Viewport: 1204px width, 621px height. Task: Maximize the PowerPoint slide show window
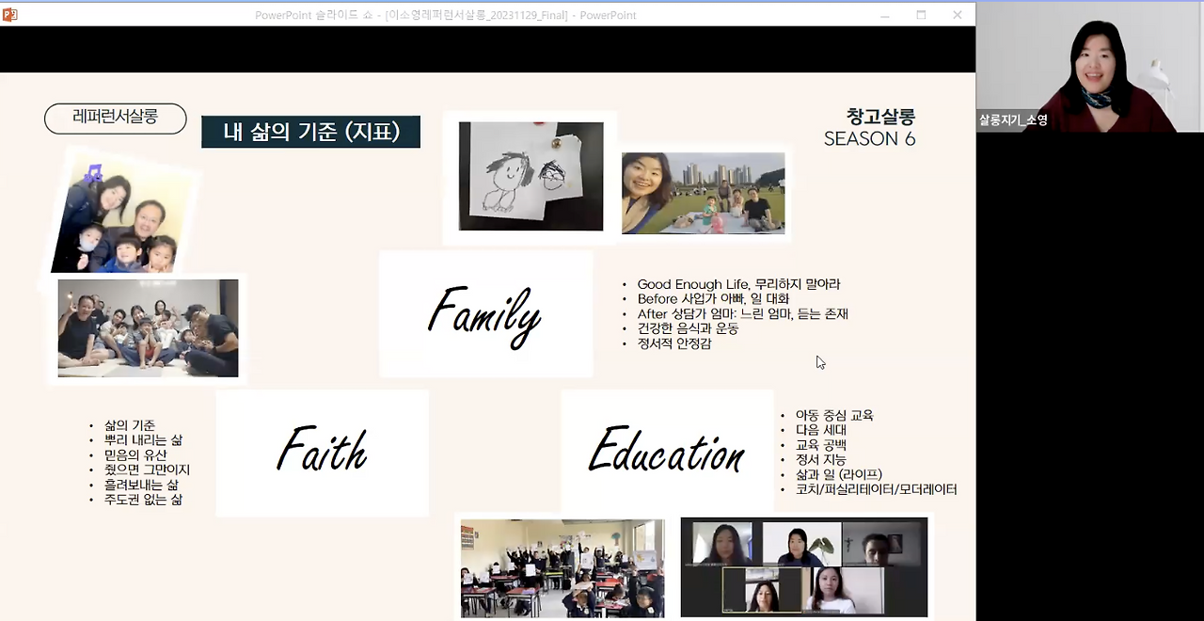click(921, 15)
